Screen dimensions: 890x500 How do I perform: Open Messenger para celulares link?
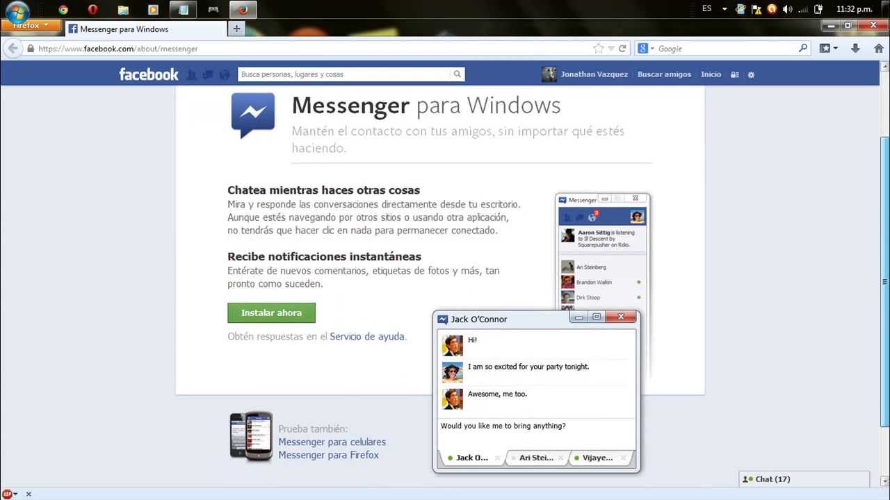click(x=332, y=442)
